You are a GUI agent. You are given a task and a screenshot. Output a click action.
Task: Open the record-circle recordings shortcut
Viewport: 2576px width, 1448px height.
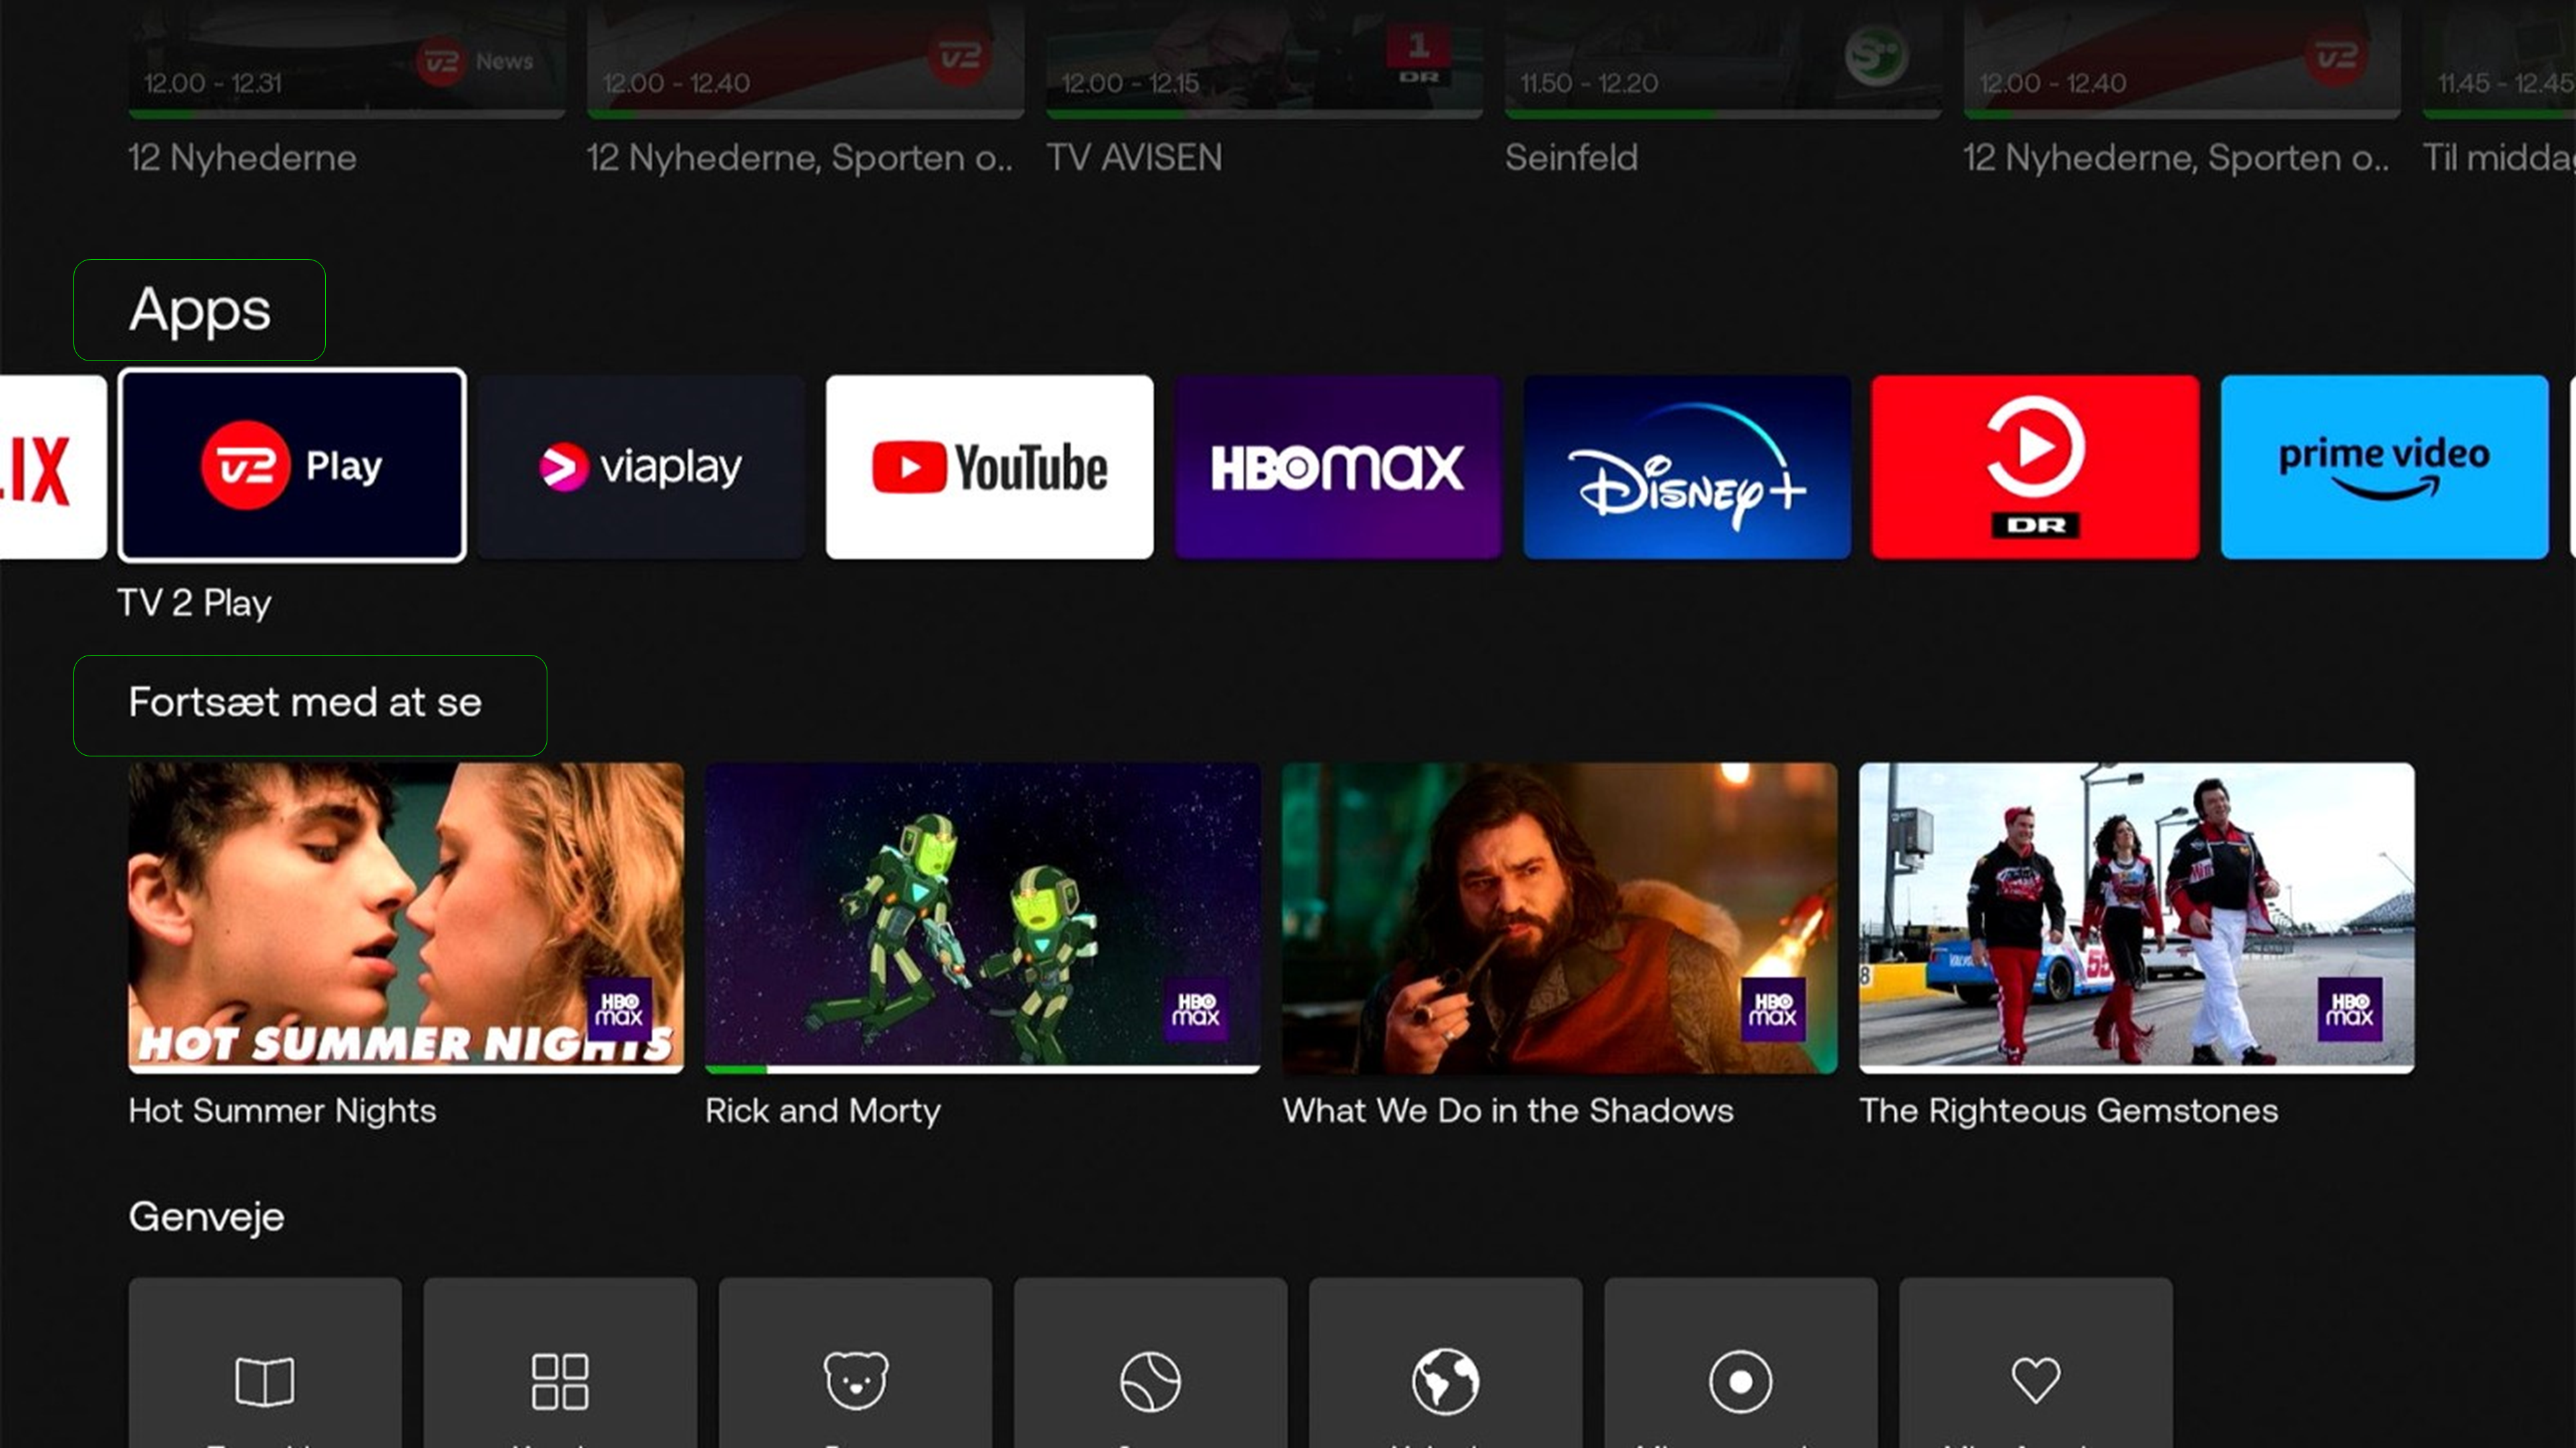(x=1741, y=1362)
